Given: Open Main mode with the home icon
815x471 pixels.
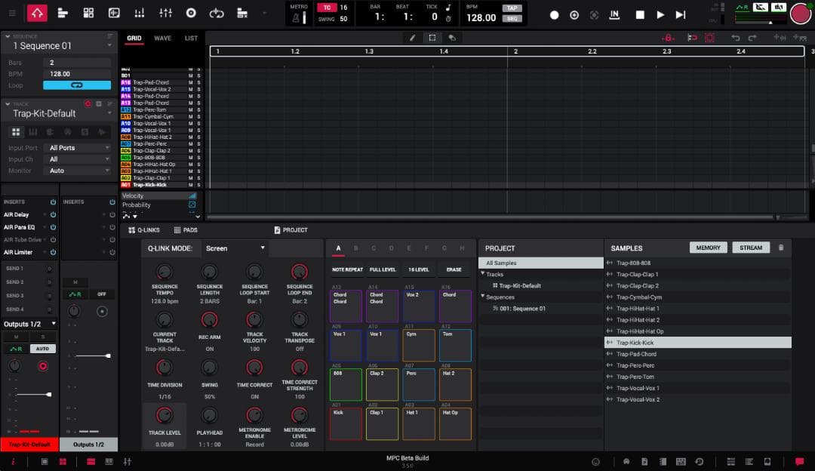Looking at the screenshot, I should coord(37,13).
